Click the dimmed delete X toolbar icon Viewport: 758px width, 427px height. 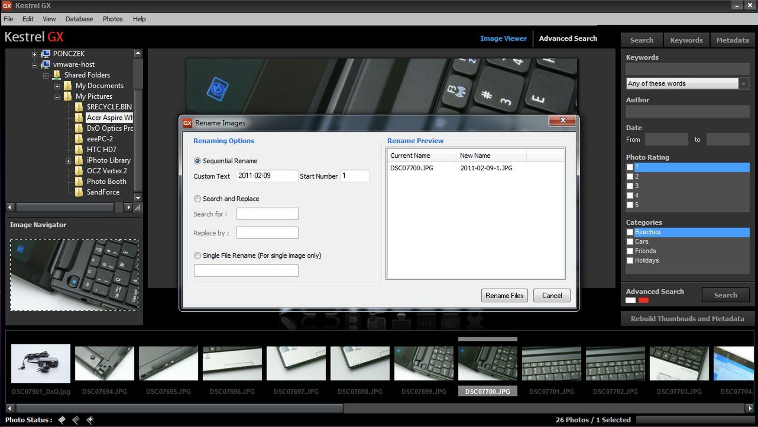click(475, 322)
